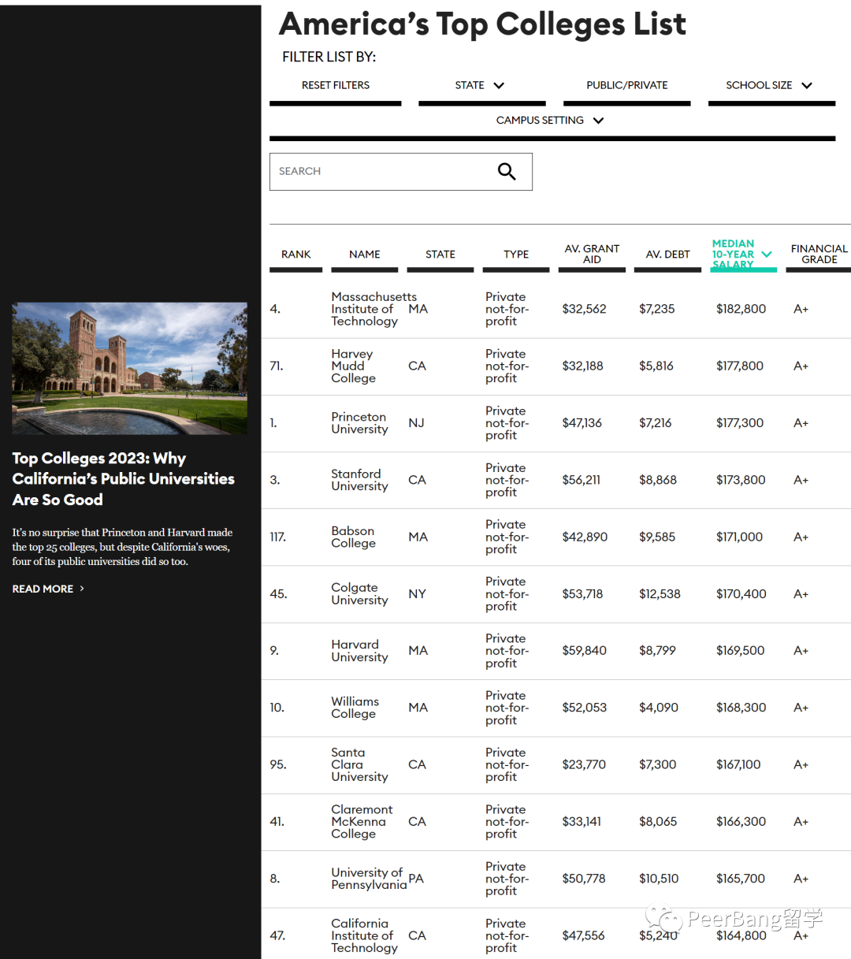Click the chevron beside READ MORE
Viewport: 851px width, 959px height.
click(82, 589)
